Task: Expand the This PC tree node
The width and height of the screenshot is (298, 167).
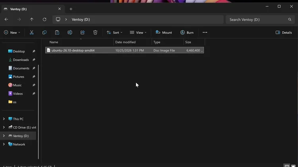Action: (x=4, y=119)
